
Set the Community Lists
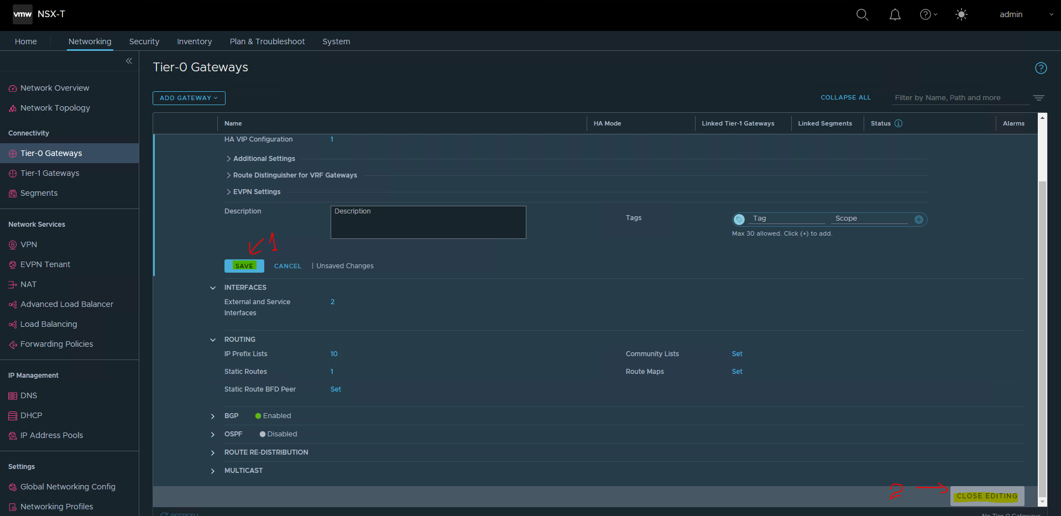click(737, 354)
